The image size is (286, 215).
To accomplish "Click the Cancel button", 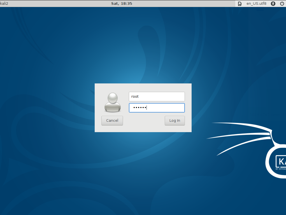I will (x=112, y=121).
